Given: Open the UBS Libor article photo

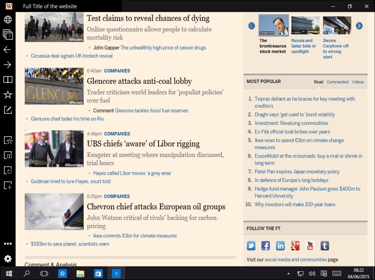Looking at the screenshot, I should (x=54, y=149).
